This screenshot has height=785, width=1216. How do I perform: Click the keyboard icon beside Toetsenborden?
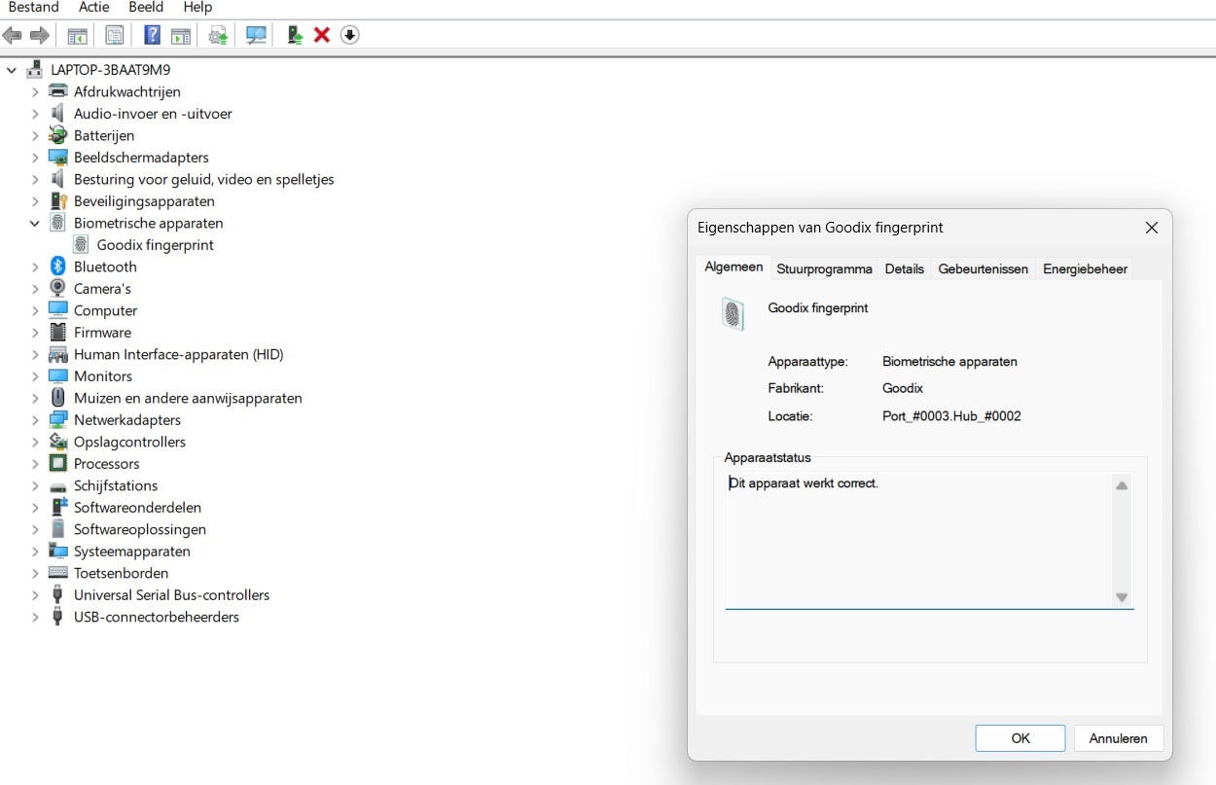coord(57,573)
